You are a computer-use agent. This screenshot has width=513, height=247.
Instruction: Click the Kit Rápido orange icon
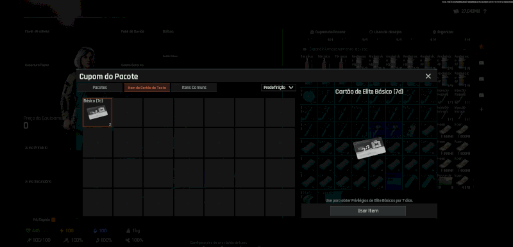click(x=53, y=220)
